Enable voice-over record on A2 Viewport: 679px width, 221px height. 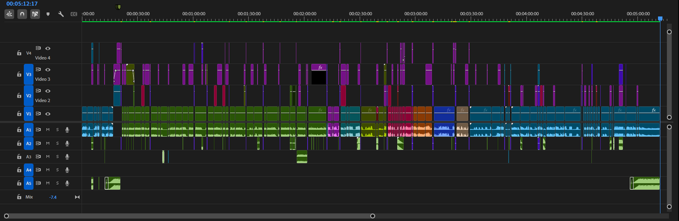pos(67,143)
